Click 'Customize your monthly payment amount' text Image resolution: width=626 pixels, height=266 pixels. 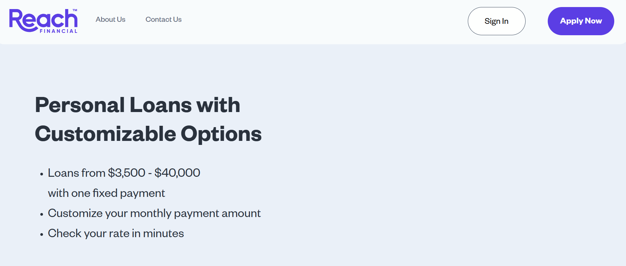point(154,213)
